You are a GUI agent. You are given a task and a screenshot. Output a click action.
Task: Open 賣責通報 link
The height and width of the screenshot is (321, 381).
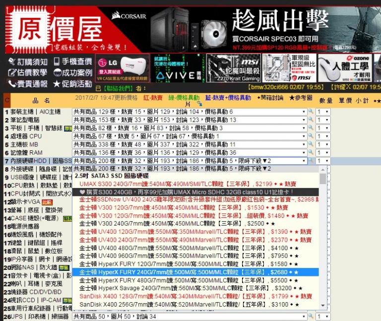pyautogui.click(x=28, y=84)
